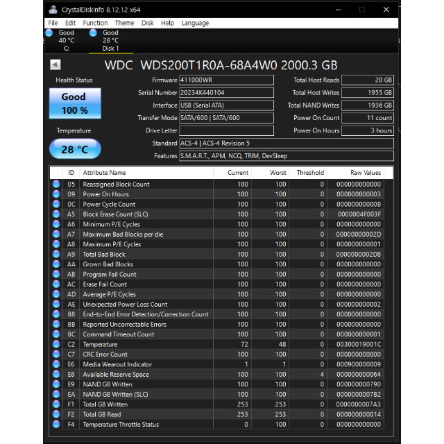
Task: Click the previous disk arrow button
Action: pyautogui.click(x=55, y=65)
